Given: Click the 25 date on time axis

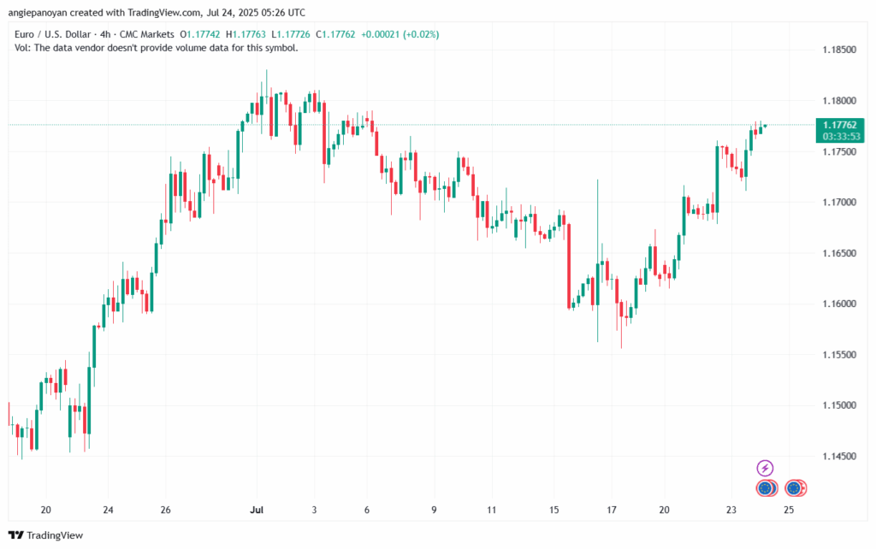Looking at the screenshot, I should pos(789,510).
